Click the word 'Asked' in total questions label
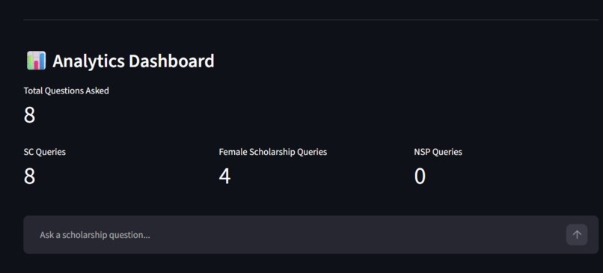Image resolution: width=603 pixels, height=273 pixels. 98,91
